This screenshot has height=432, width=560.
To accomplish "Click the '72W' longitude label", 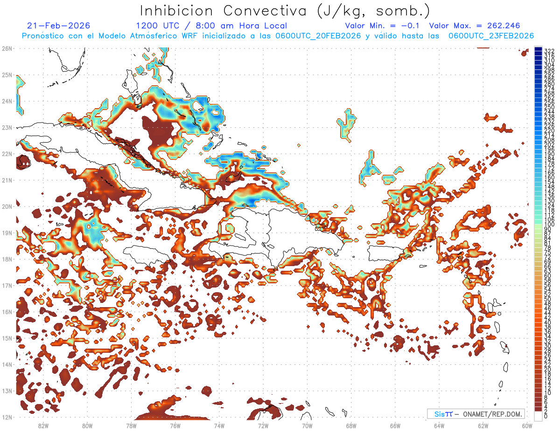I will [263, 425].
